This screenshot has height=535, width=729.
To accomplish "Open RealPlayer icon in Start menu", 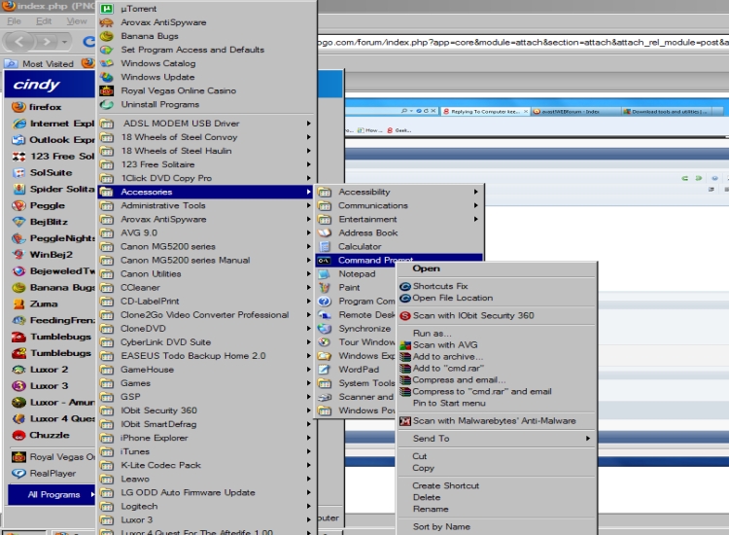I will [18, 473].
